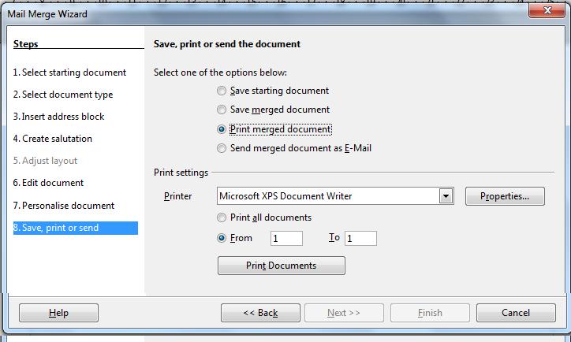
Task: Click the Printer label
Action: click(x=177, y=196)
